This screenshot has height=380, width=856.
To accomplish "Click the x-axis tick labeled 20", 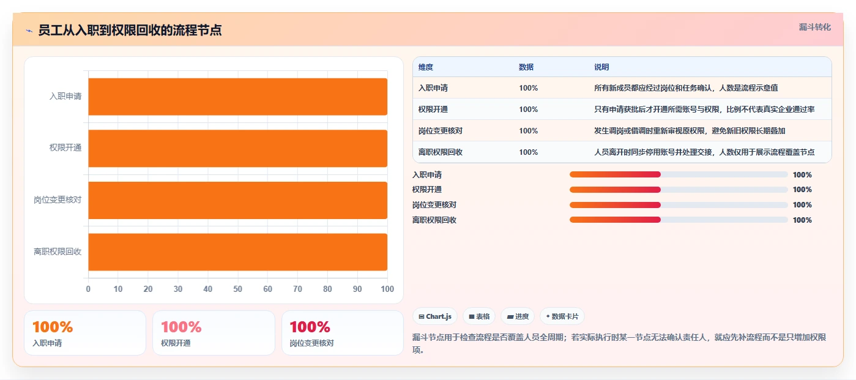I will [148, 289].
